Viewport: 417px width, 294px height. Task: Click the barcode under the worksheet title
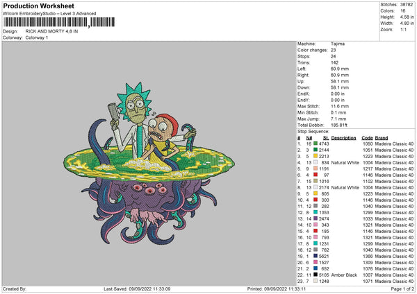tap(59, 22)
